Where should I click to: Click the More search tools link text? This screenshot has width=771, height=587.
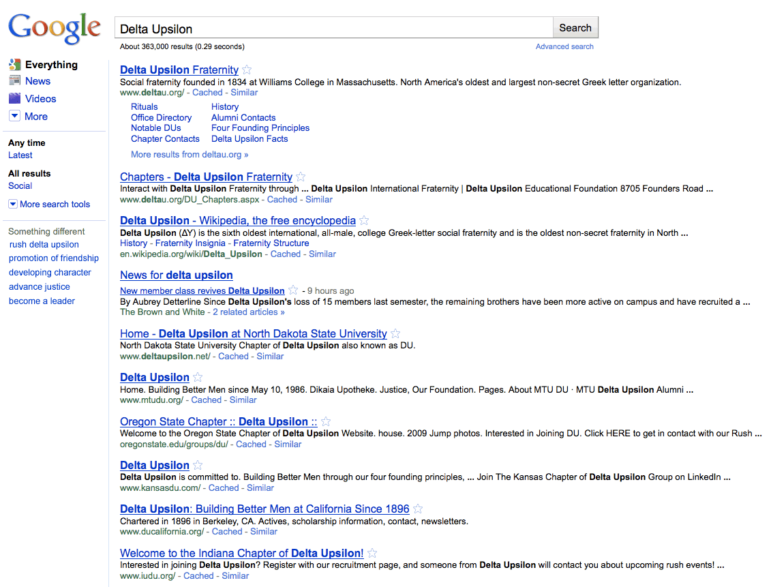click(x=55, y=204)
